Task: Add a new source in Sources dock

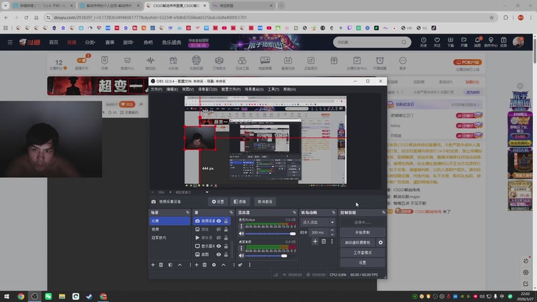Action: click(197, 264)
